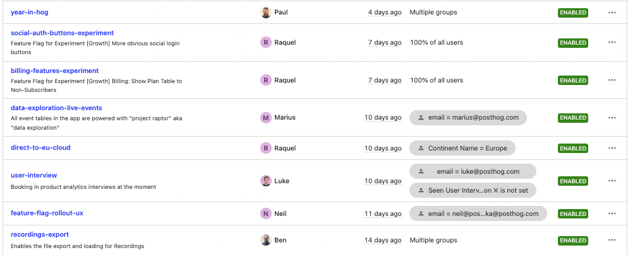628x255 pixels.
Task: Click ENABLED tag on billing-features-experiment row
Action: (573, 81)
